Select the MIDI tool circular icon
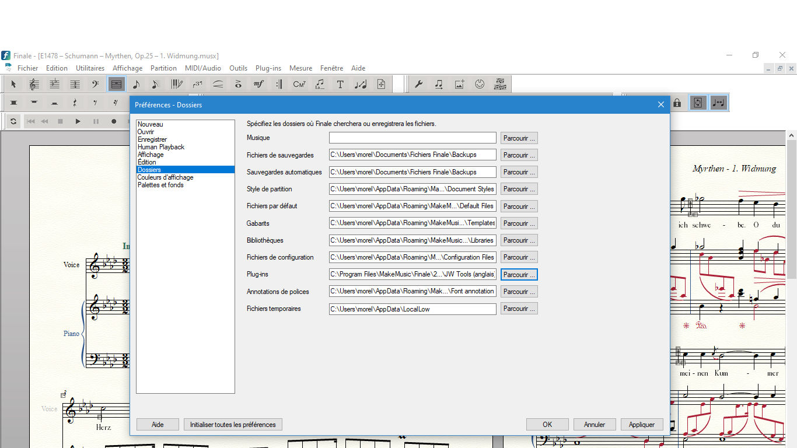The image size is (797, 448). coord(480,85)
